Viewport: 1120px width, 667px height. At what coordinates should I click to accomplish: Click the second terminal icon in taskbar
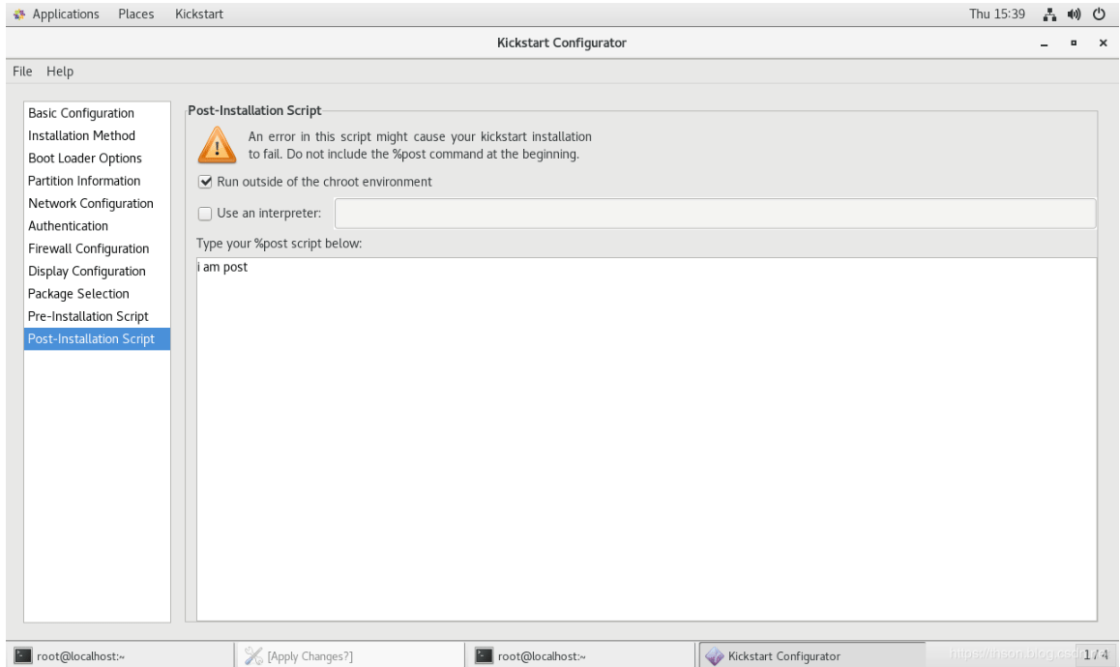484,655
